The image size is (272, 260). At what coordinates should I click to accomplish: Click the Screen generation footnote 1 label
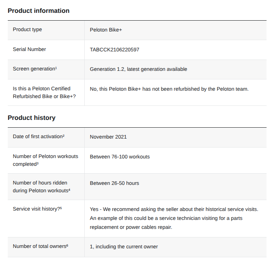pos(35,69)
